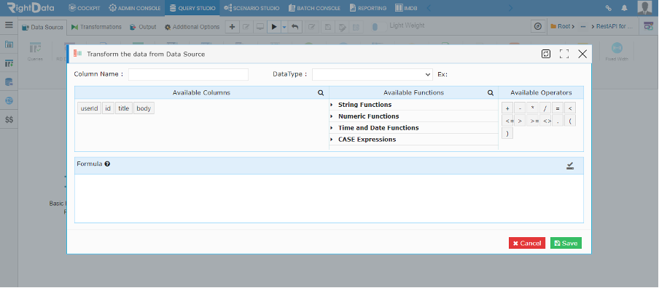
Task: Expand dialog to fullscreen
Action: point(564,54)
